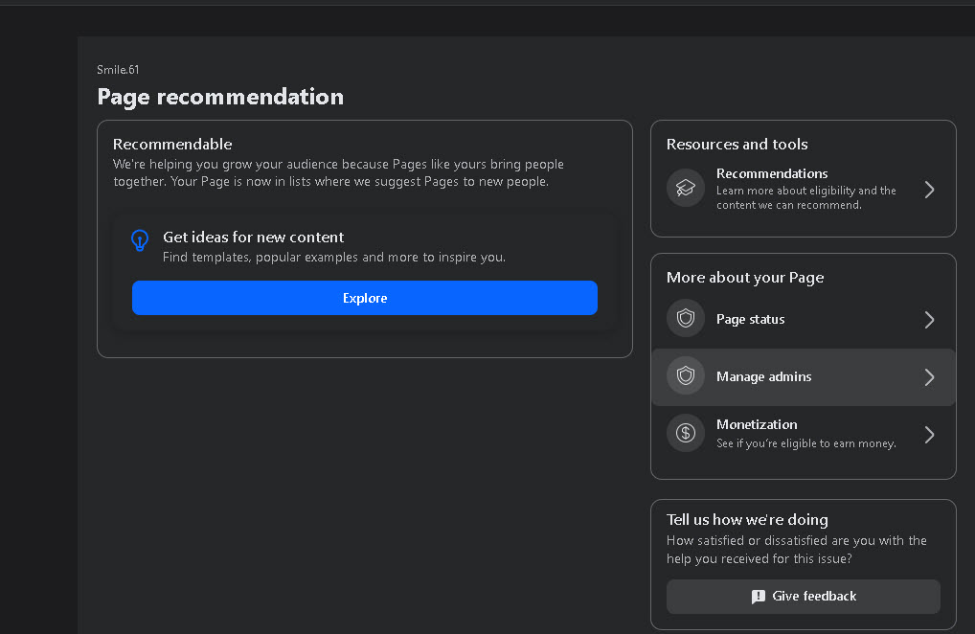Open Page status via its chevron
The image size is (975, 634).
[929, 320]
